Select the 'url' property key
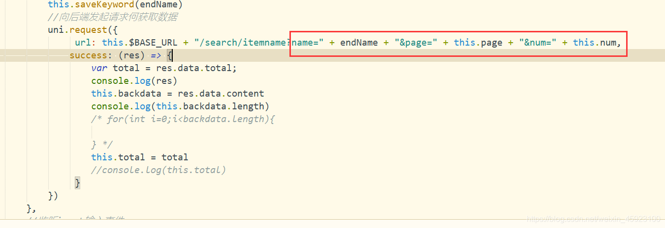This screenshot has width=665, height=228. tap(83, 43)
